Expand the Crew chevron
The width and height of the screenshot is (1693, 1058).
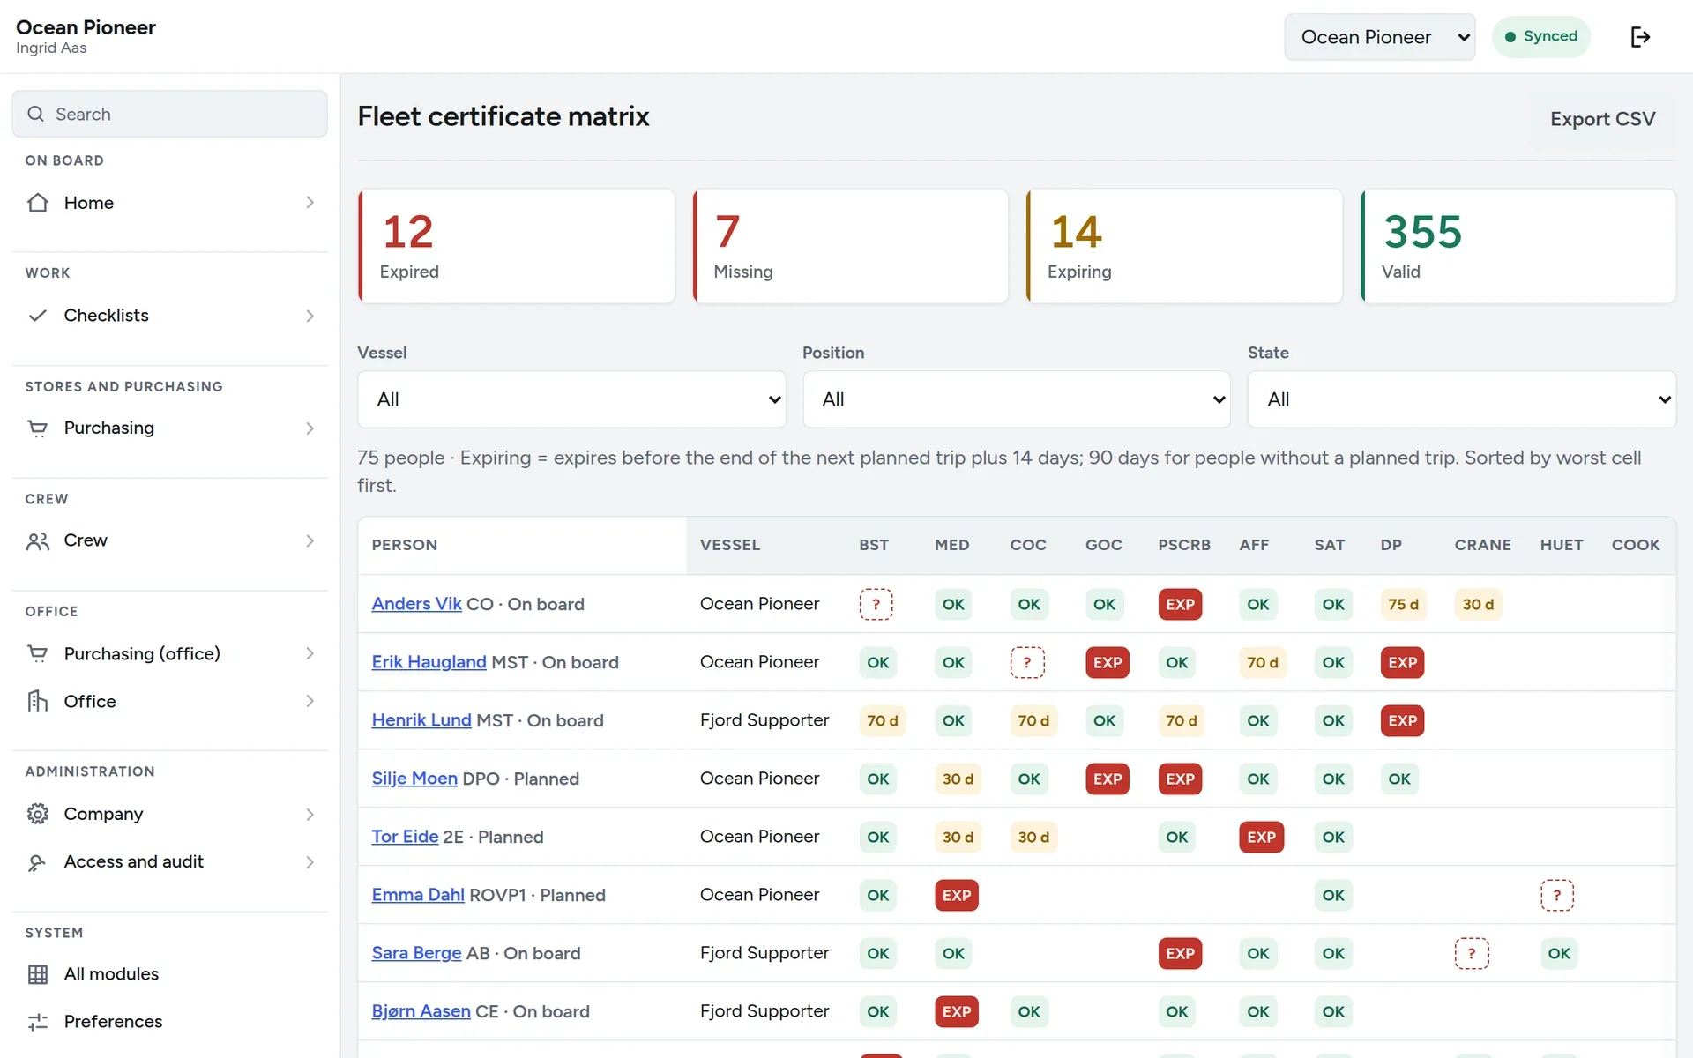tap(310, 541)
